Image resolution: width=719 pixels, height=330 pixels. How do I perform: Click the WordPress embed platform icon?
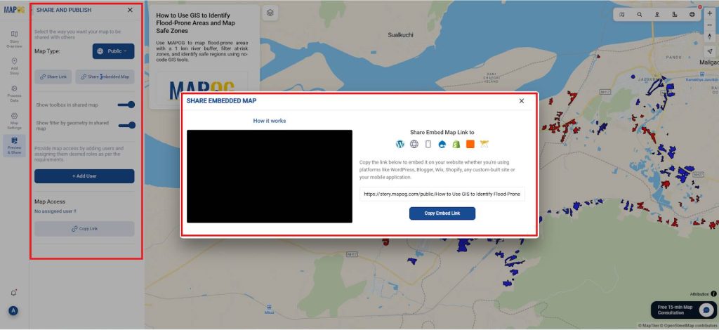tap(400, 144)
